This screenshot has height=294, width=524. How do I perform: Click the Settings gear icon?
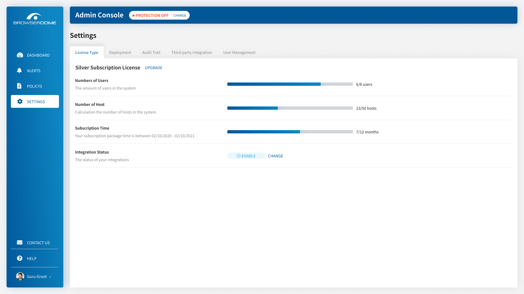20,102
